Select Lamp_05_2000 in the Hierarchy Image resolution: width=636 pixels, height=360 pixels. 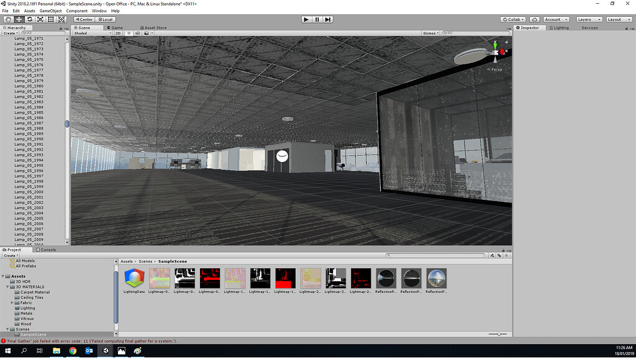tap(28, 193)
